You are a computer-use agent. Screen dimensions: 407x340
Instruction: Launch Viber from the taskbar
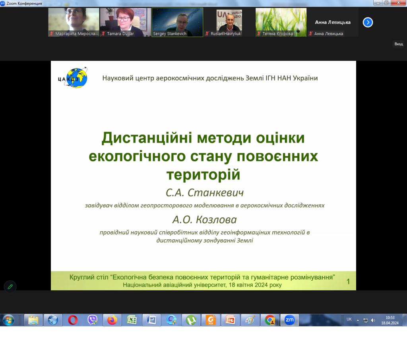click(x=93, y=320)
